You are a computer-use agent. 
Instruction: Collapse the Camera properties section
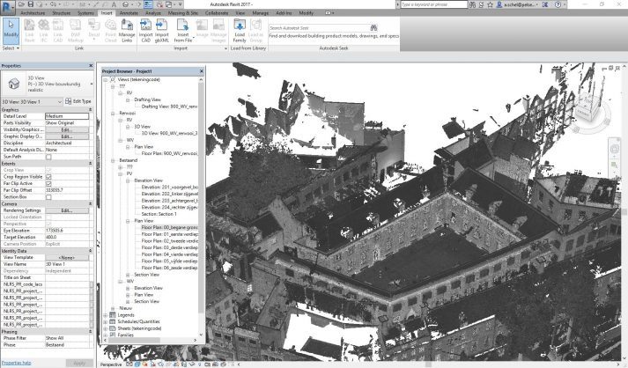(91, 204)
